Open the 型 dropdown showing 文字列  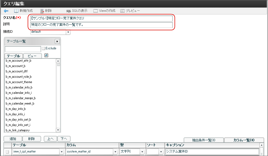[142, 151]
